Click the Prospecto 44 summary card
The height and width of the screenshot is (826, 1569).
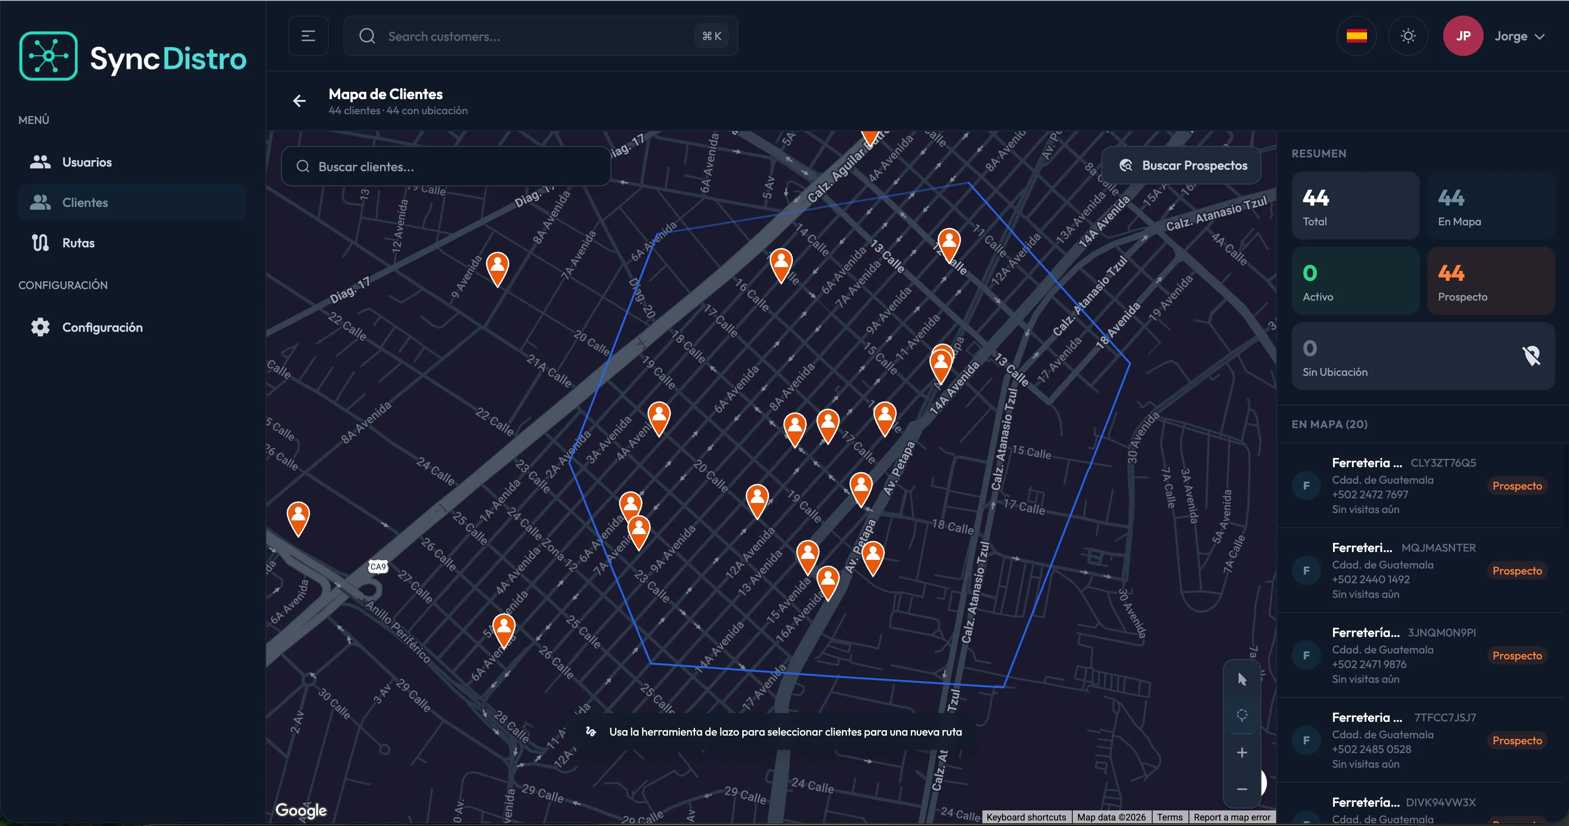tap(1491, 280)
